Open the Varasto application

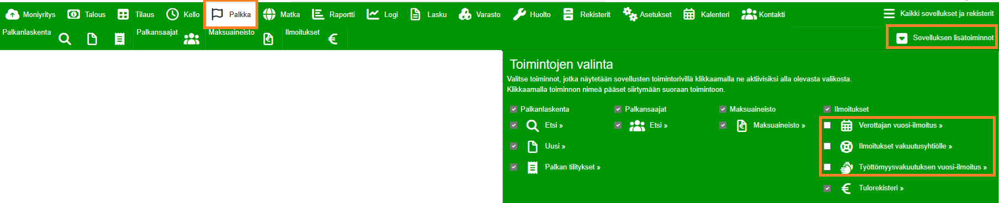[x=480, y=14]
